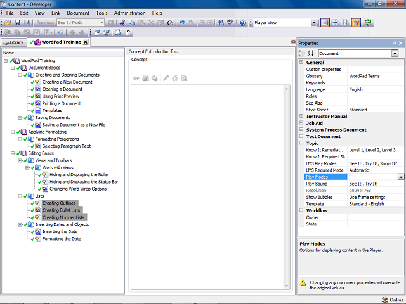Select the horizontal split layout icon
Viewport: 406px width, 304px height.
click(x=334, y=23)
